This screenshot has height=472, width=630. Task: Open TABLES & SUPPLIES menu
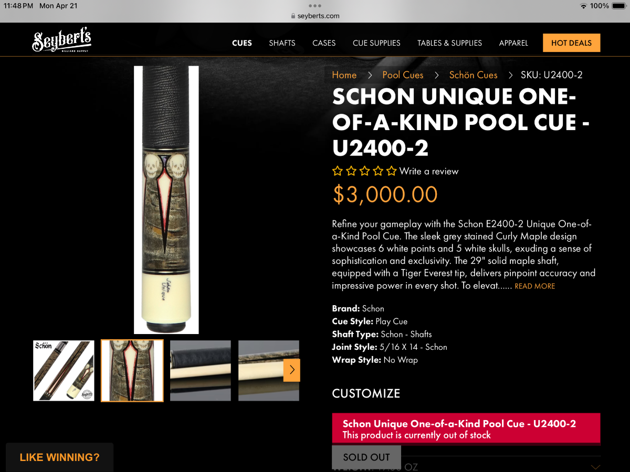pos(449,43)
